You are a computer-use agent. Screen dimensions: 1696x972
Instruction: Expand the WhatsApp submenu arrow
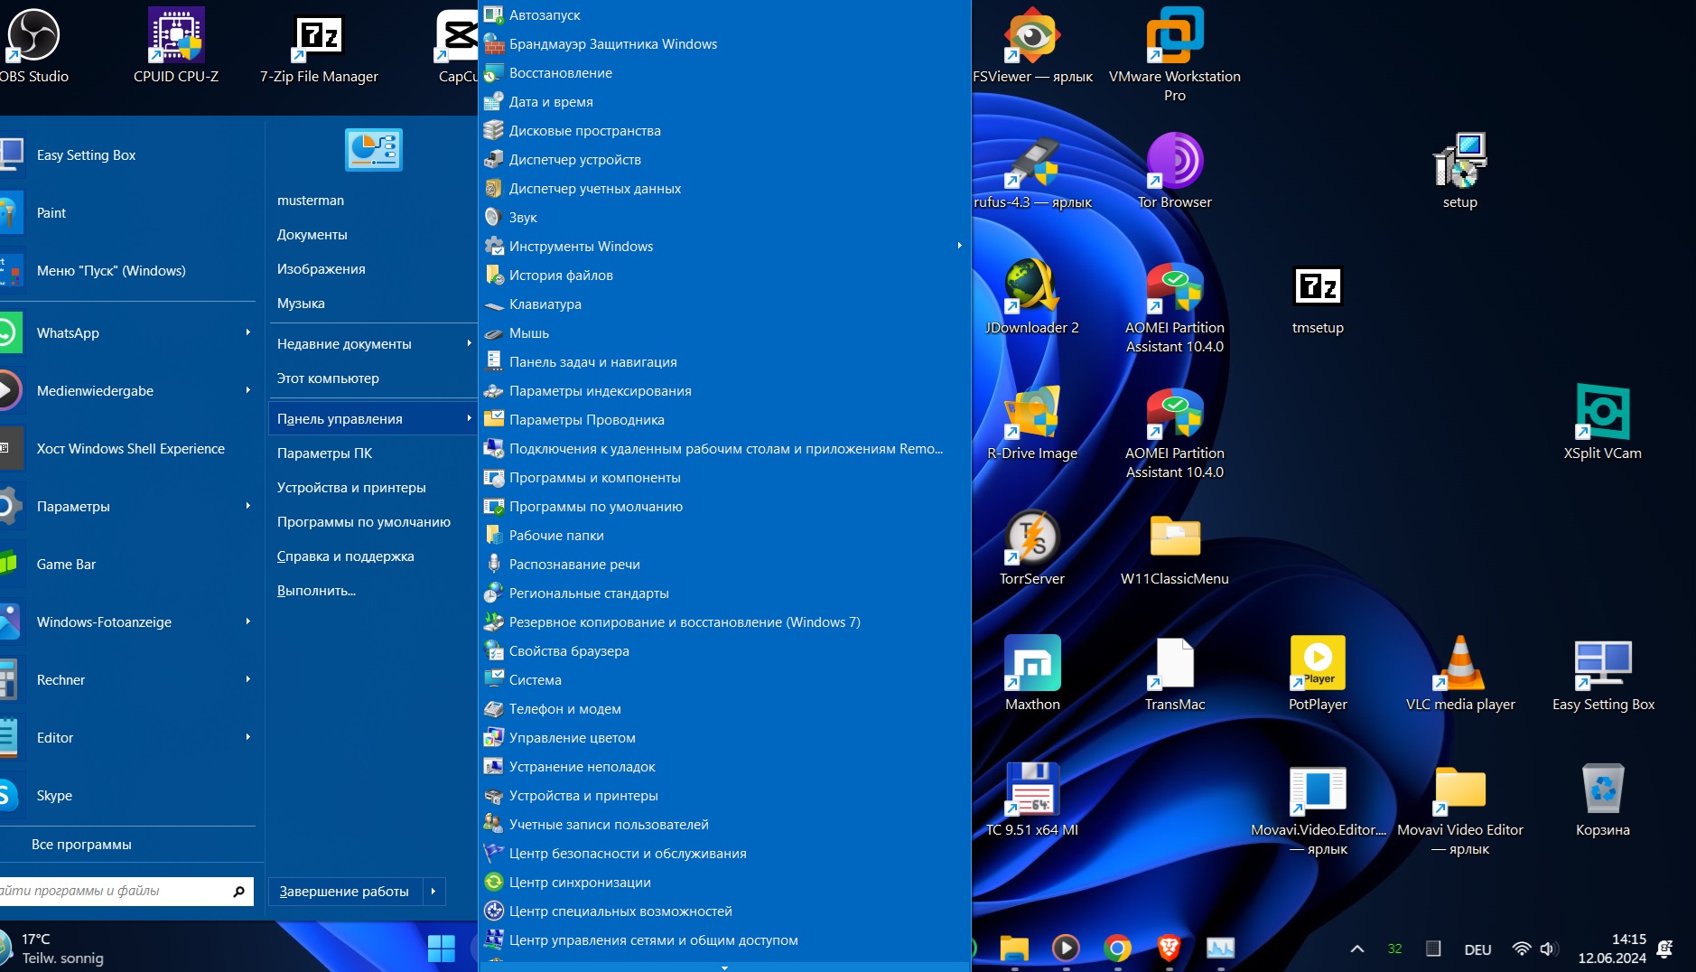point(247,332)
